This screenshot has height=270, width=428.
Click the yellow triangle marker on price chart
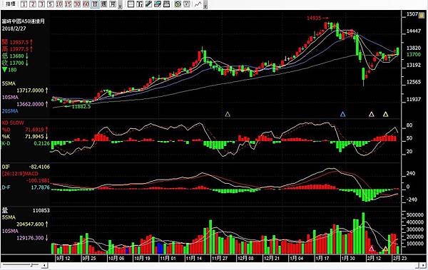pyautogui.click(x=385, y=114)
